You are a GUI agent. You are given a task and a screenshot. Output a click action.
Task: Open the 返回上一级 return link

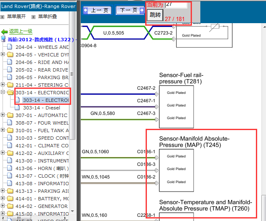tap(21, 32)
